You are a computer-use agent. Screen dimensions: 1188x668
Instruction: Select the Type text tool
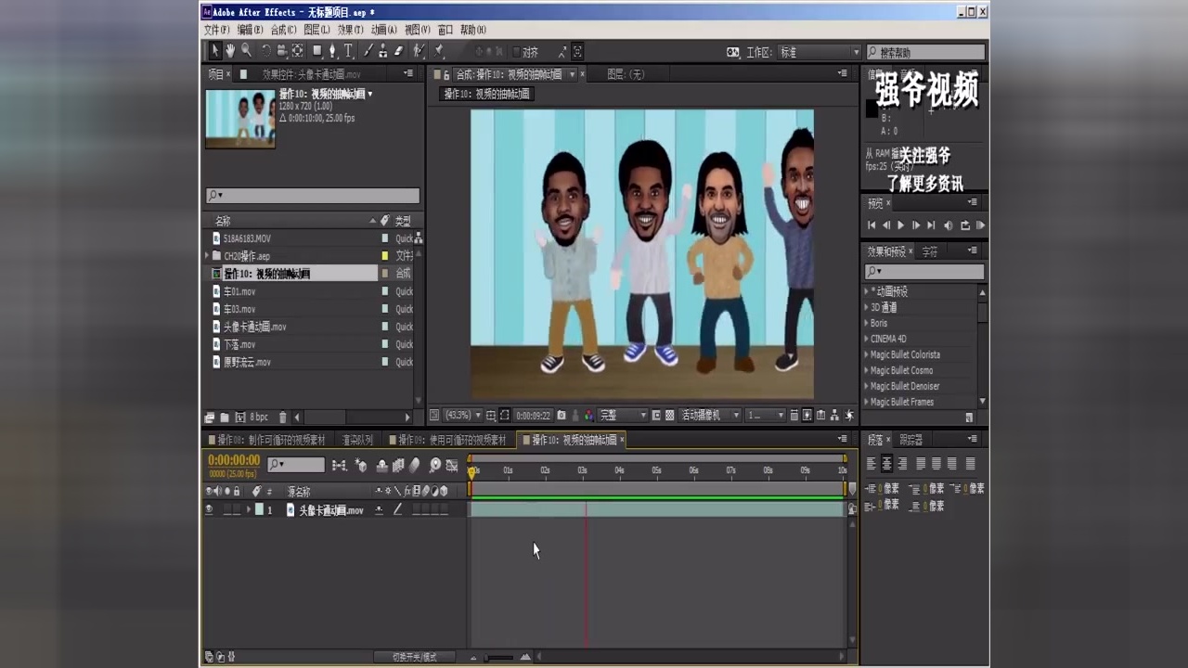pos(349,51)
